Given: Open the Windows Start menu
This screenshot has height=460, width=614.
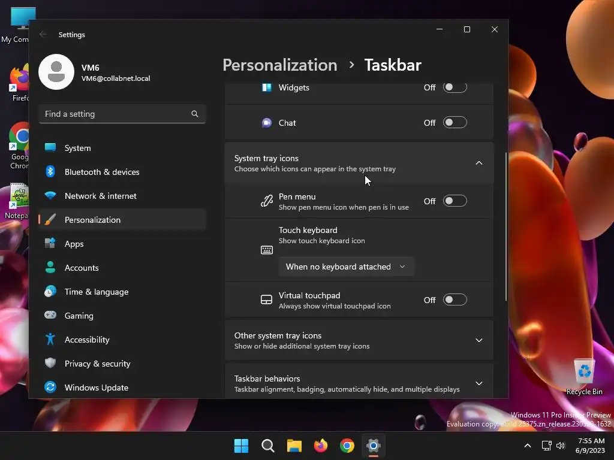Looking at the screenshot, I should [241, 446].
